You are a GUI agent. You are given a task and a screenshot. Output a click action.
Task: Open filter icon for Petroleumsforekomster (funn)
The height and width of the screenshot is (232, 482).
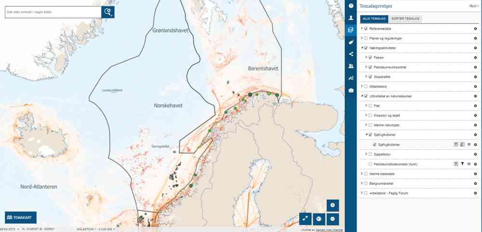coord(462,164)
